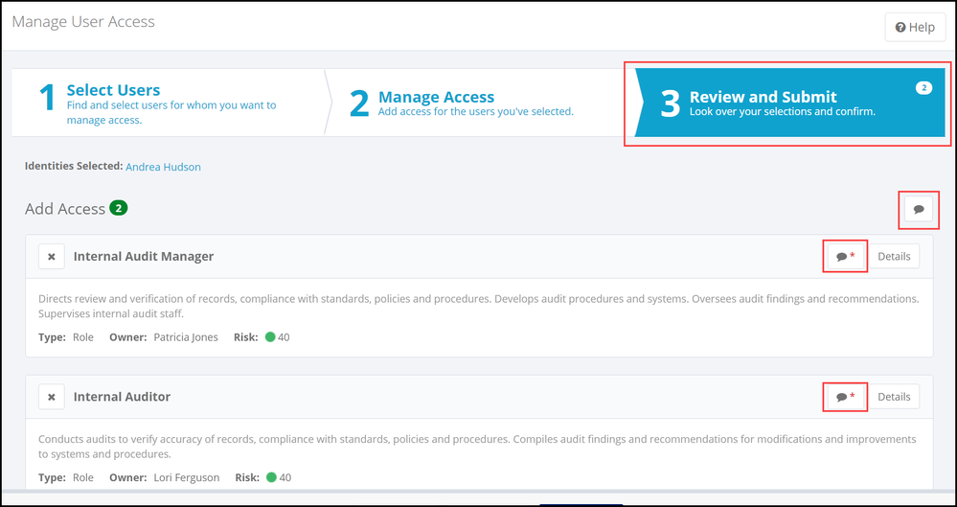
Task: Add a comment to Internal Auditor
Action: [844, 397]
